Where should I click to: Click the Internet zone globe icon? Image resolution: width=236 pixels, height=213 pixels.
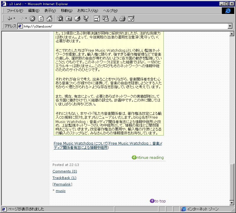point(183,209)
